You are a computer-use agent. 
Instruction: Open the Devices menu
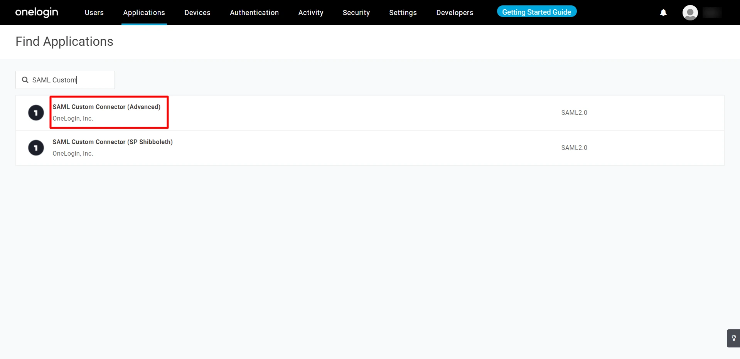tap(197, 13)
